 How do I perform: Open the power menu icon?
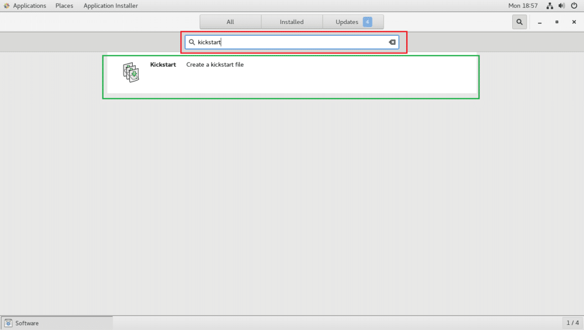coord(574,6)
